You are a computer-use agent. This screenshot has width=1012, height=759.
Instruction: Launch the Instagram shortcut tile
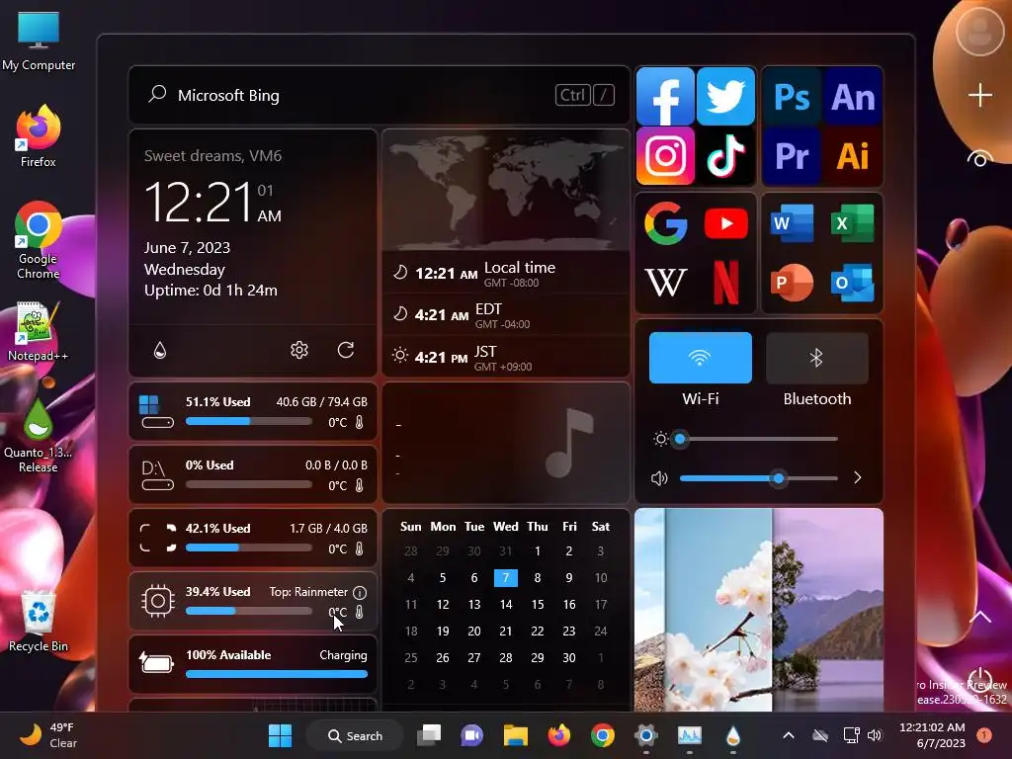(665, 155)
